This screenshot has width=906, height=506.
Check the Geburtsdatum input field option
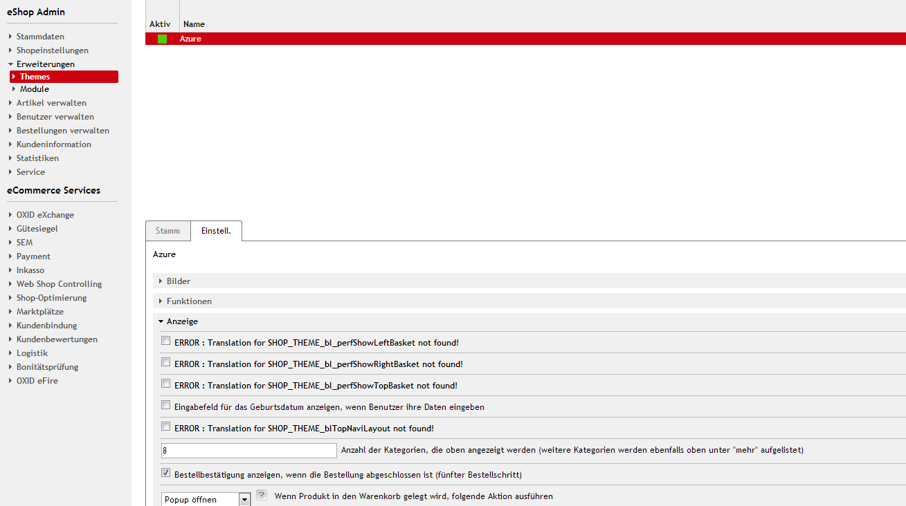pos(165,405)
